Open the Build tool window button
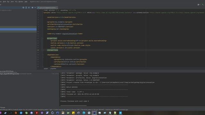This screenshot has width=205, height=115. [x=3, y=108]
